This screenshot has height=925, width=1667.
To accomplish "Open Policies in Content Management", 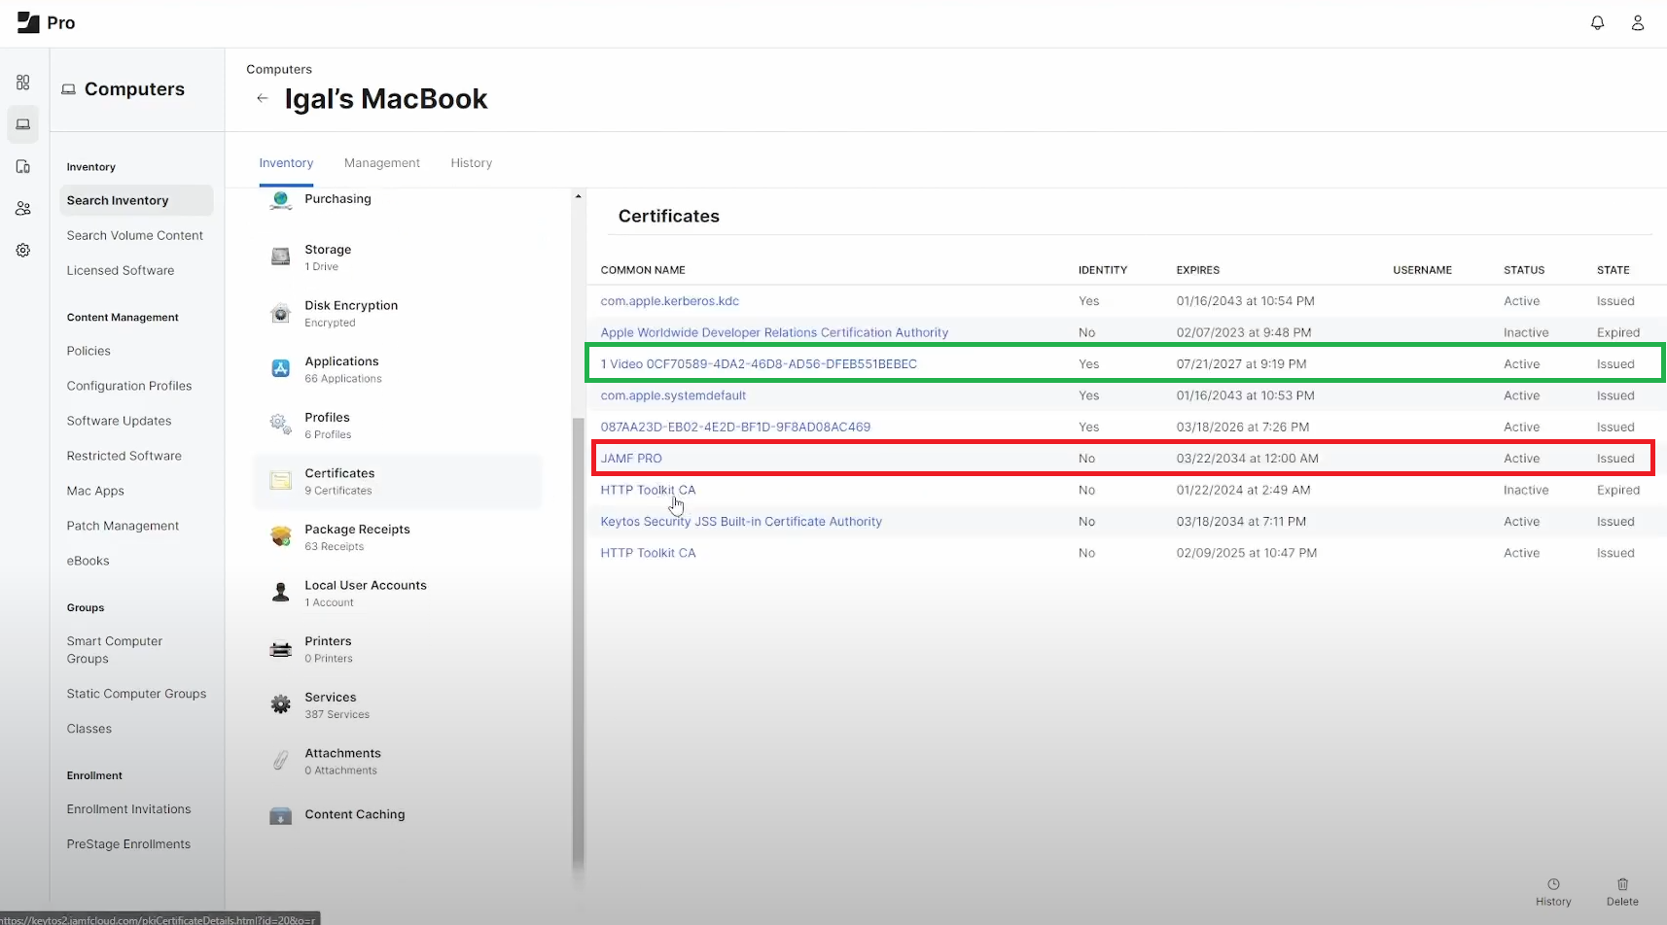I will 89,351.
